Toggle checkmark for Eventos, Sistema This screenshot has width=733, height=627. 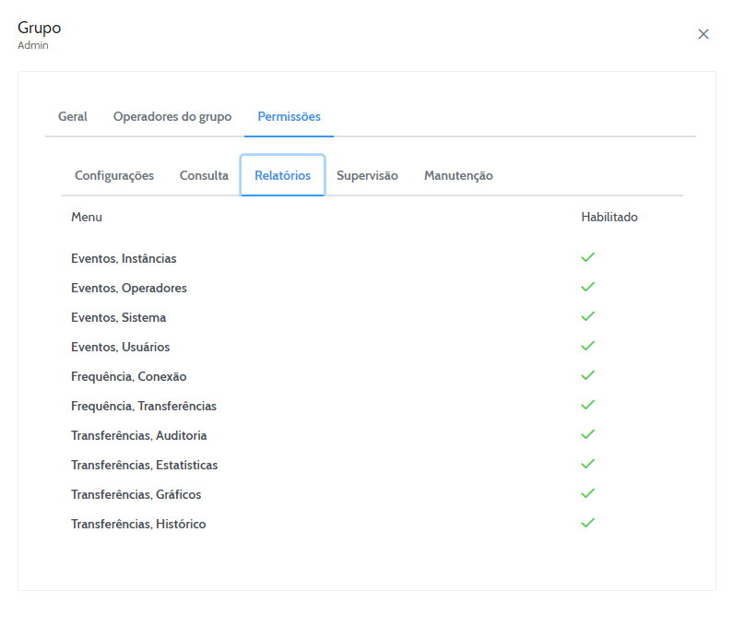pos(587,316)
